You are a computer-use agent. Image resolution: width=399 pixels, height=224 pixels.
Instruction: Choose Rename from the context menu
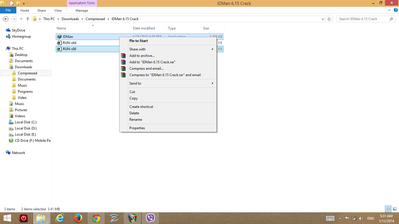point(168,120)
